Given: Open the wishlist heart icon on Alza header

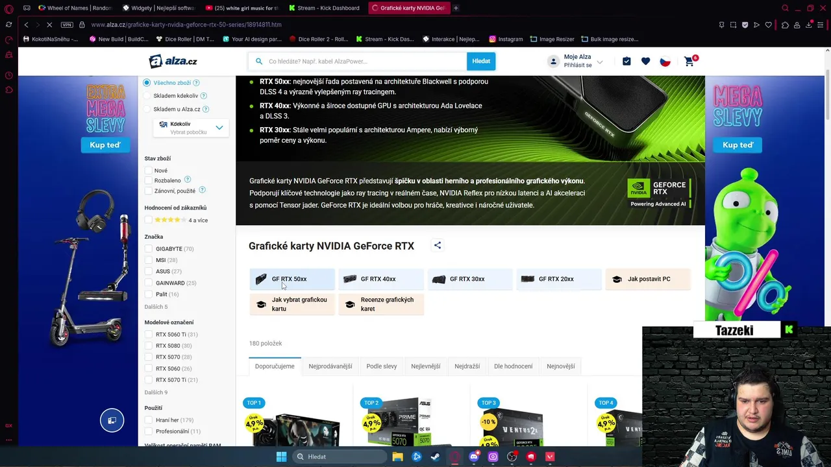Looking at the screenshot, I should 645,61.
